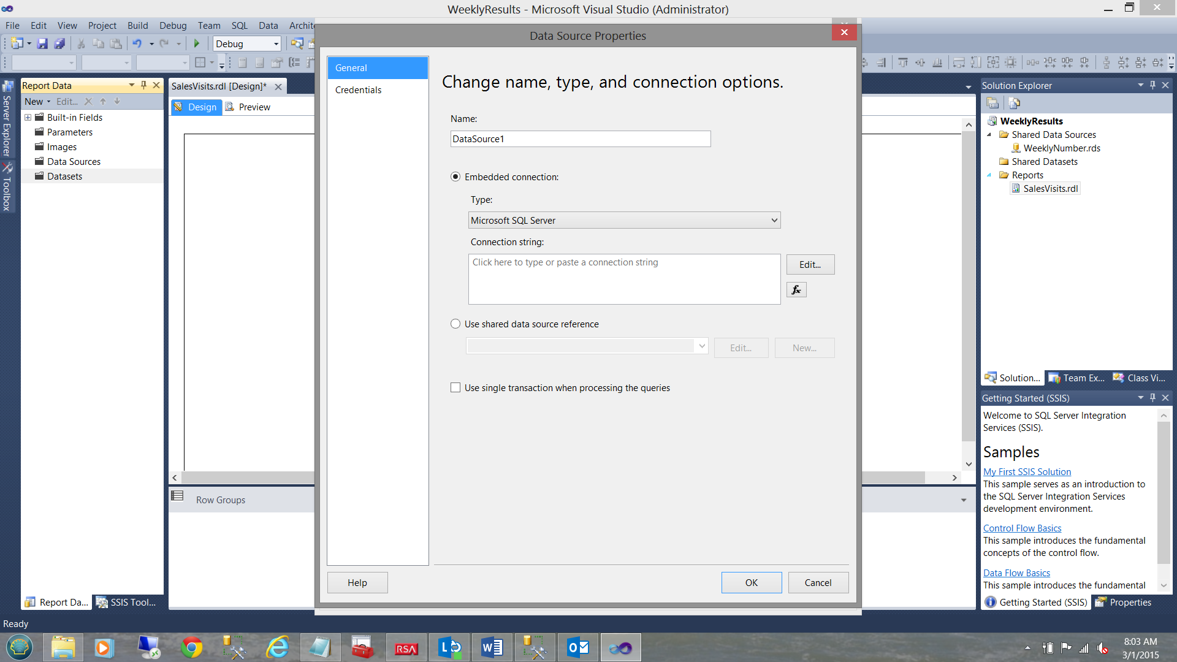Click the Undo toolbar icon

[137, 44]
